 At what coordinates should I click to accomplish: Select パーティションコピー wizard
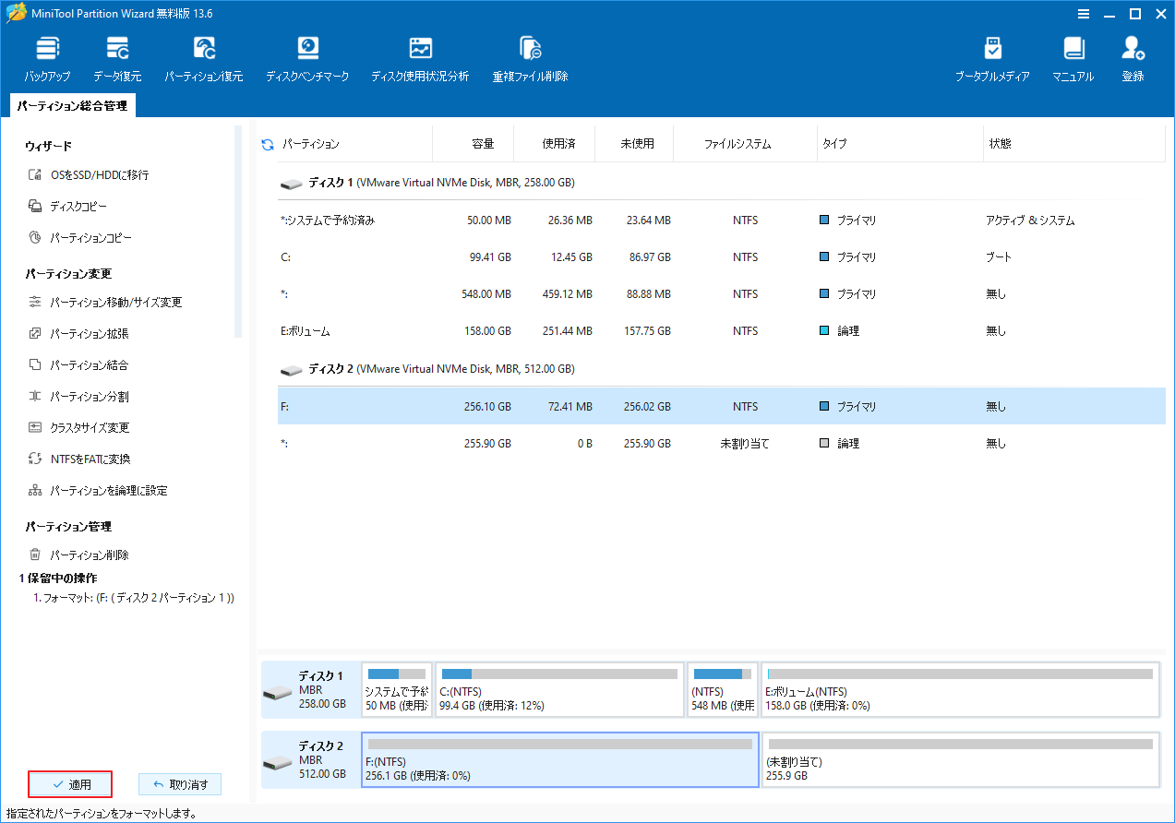tap(80, 238)
